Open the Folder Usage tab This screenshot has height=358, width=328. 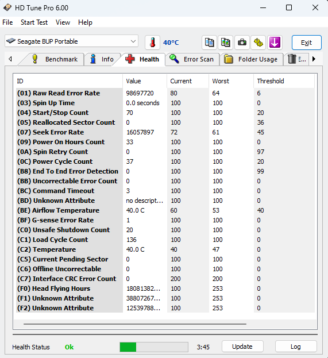click(x=251, y=59)
